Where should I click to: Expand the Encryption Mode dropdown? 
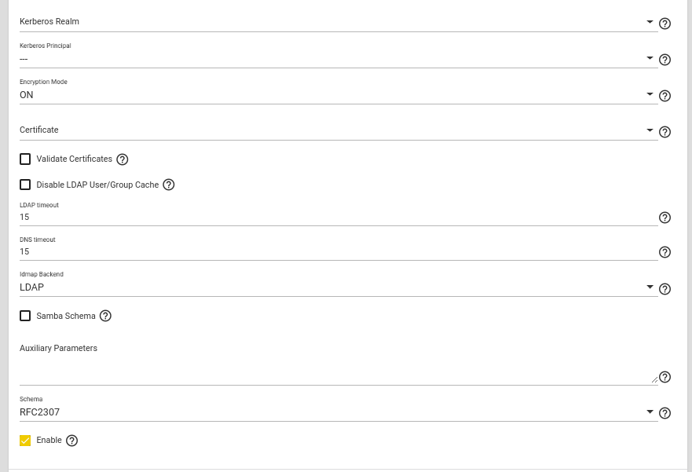coord(338,95)
